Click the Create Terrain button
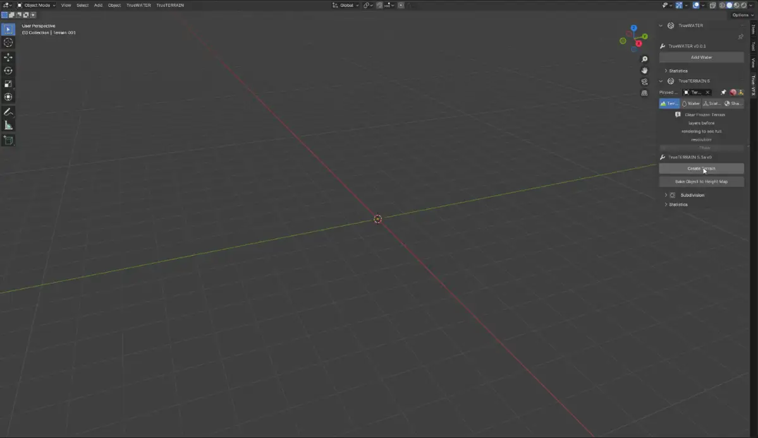The width and height of the screenshot is (758, 438). [701, 169]
